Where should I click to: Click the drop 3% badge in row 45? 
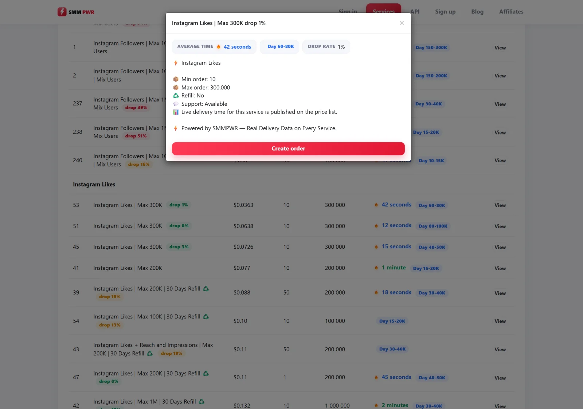coord(179,247)
